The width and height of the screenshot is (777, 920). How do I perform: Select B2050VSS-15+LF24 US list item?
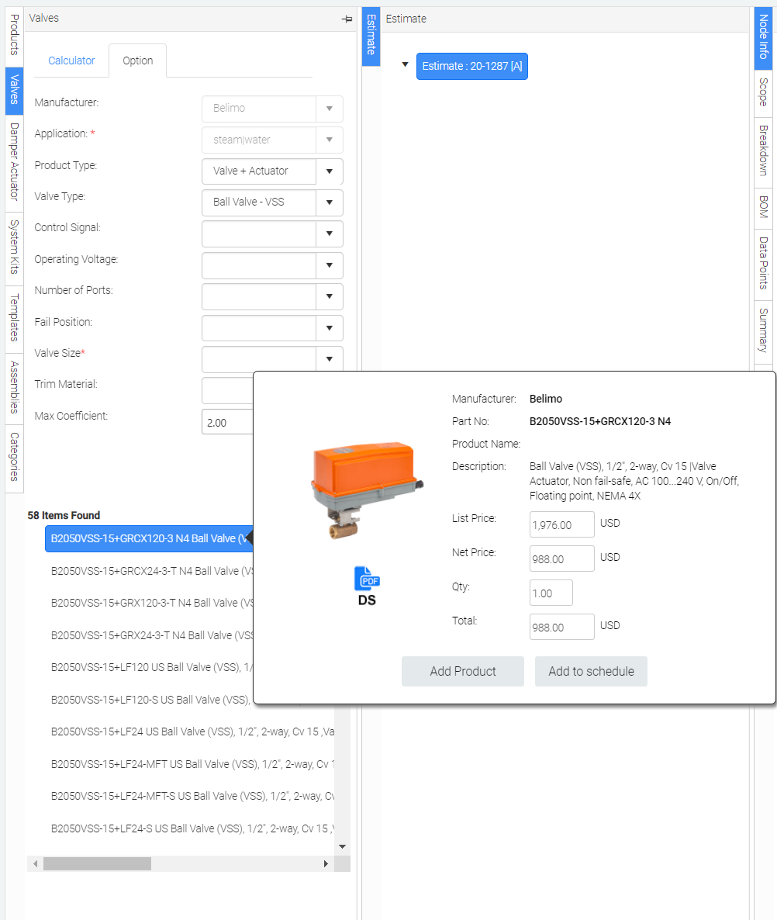[x=192, y=732]
